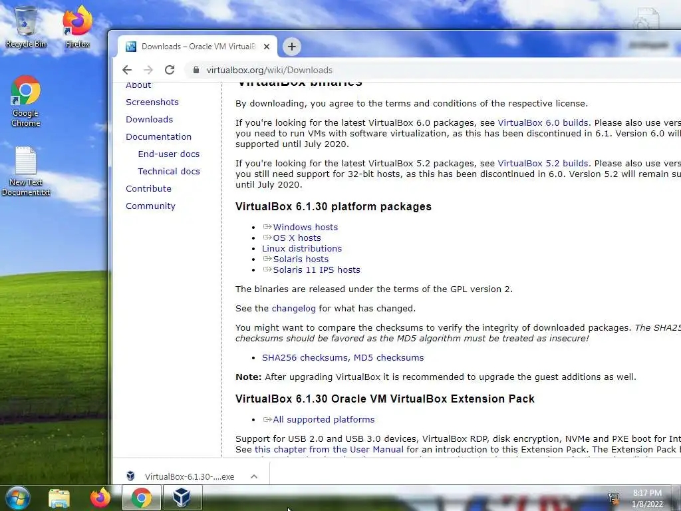Open the Technical docs sidebar link
Viewport: 681px width, 511px height.
tap(169, 172)
